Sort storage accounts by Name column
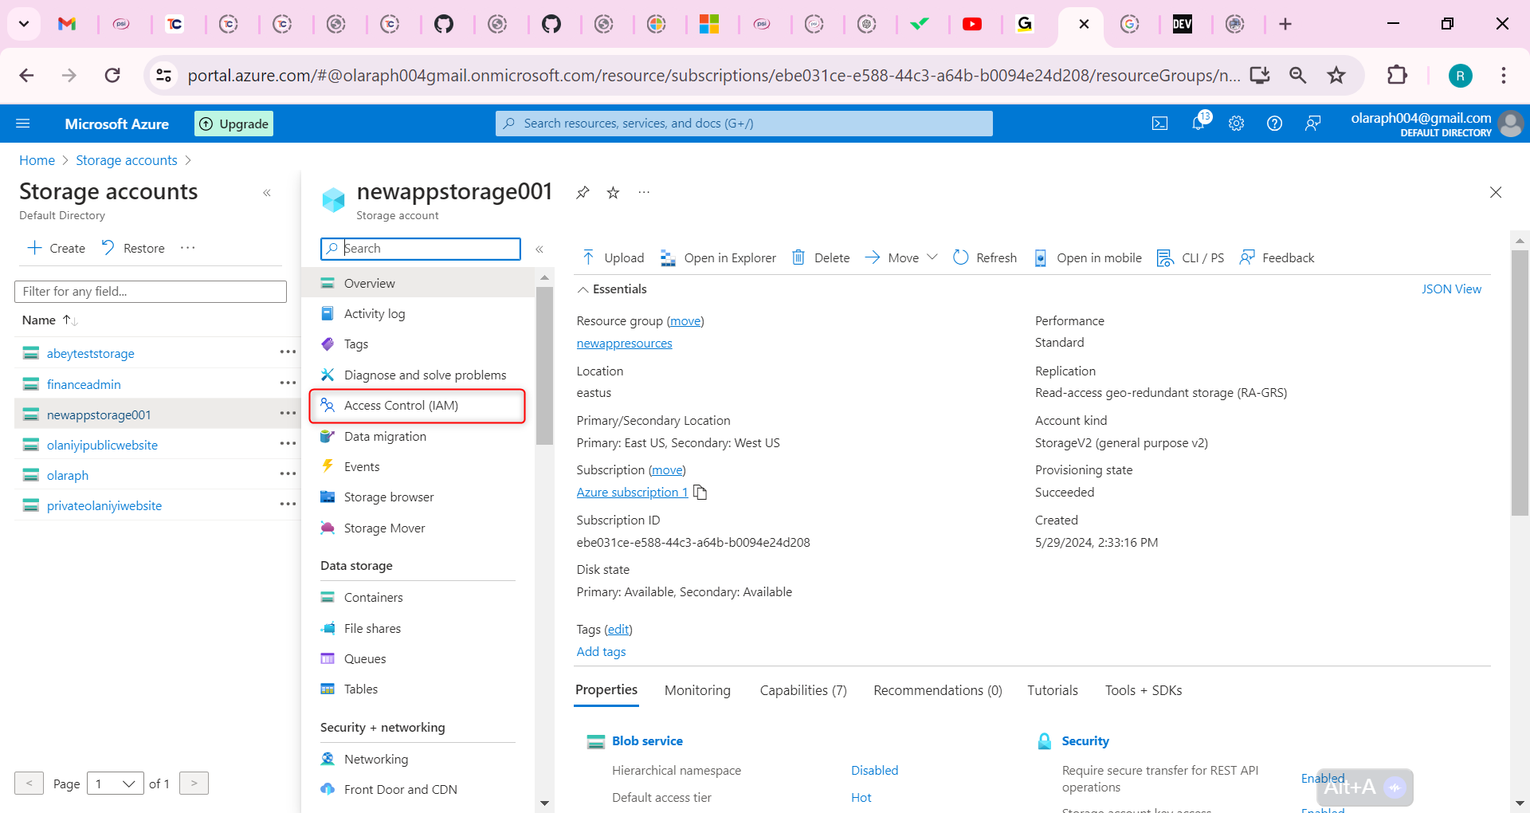This screenshot has width=1530, height=813. 49,320
